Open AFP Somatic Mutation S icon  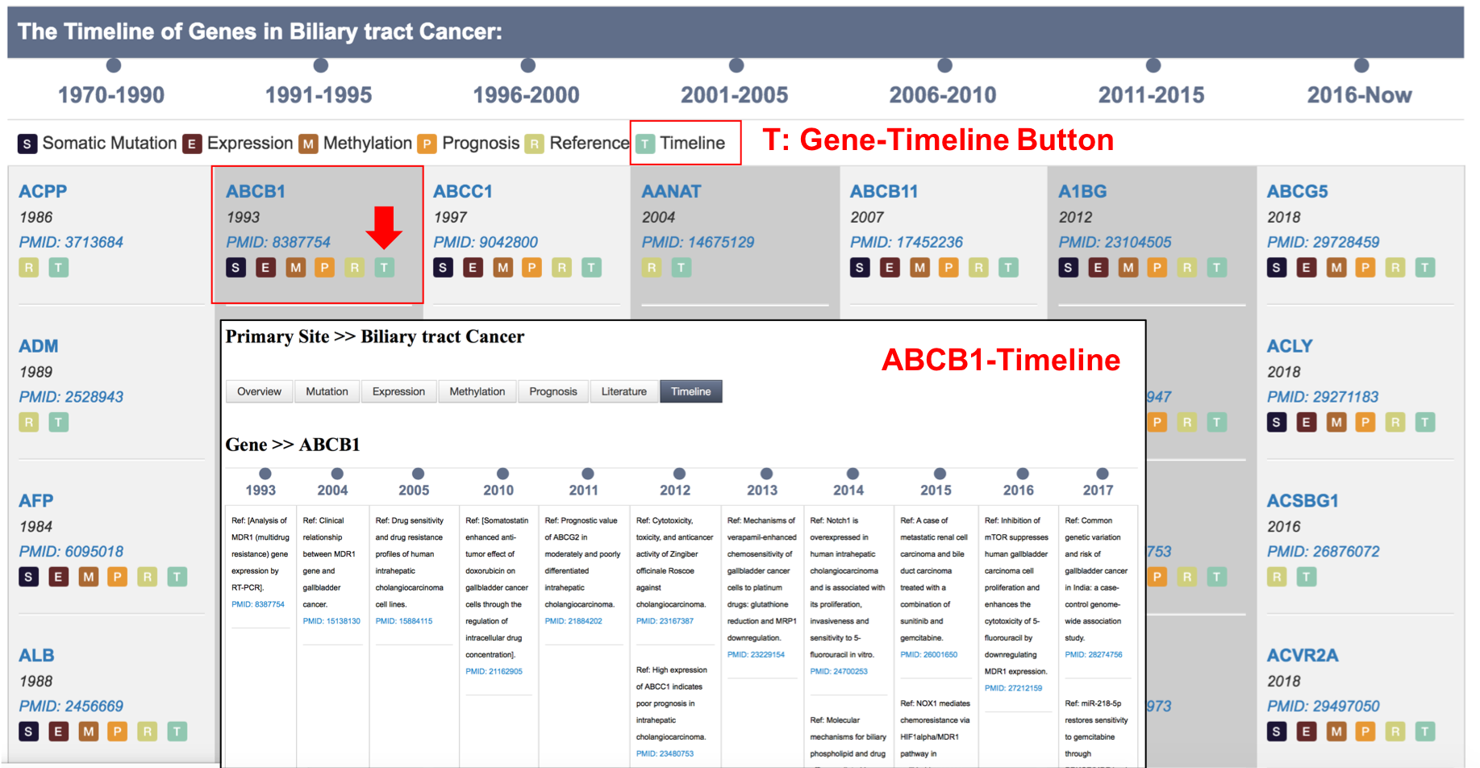pyautogui.click(x=29, y=577)
